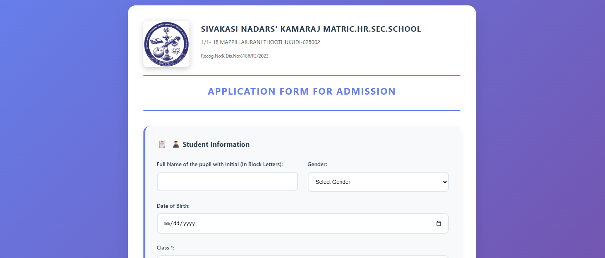Click the Full Name text input box
The width and height of the screenshot is (605, 258).
pyautogui.click(x=227, y=182)
